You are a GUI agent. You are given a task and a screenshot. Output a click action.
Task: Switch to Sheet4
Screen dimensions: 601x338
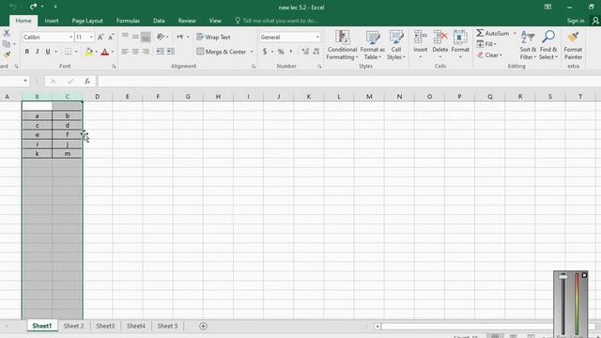(136, 326)
